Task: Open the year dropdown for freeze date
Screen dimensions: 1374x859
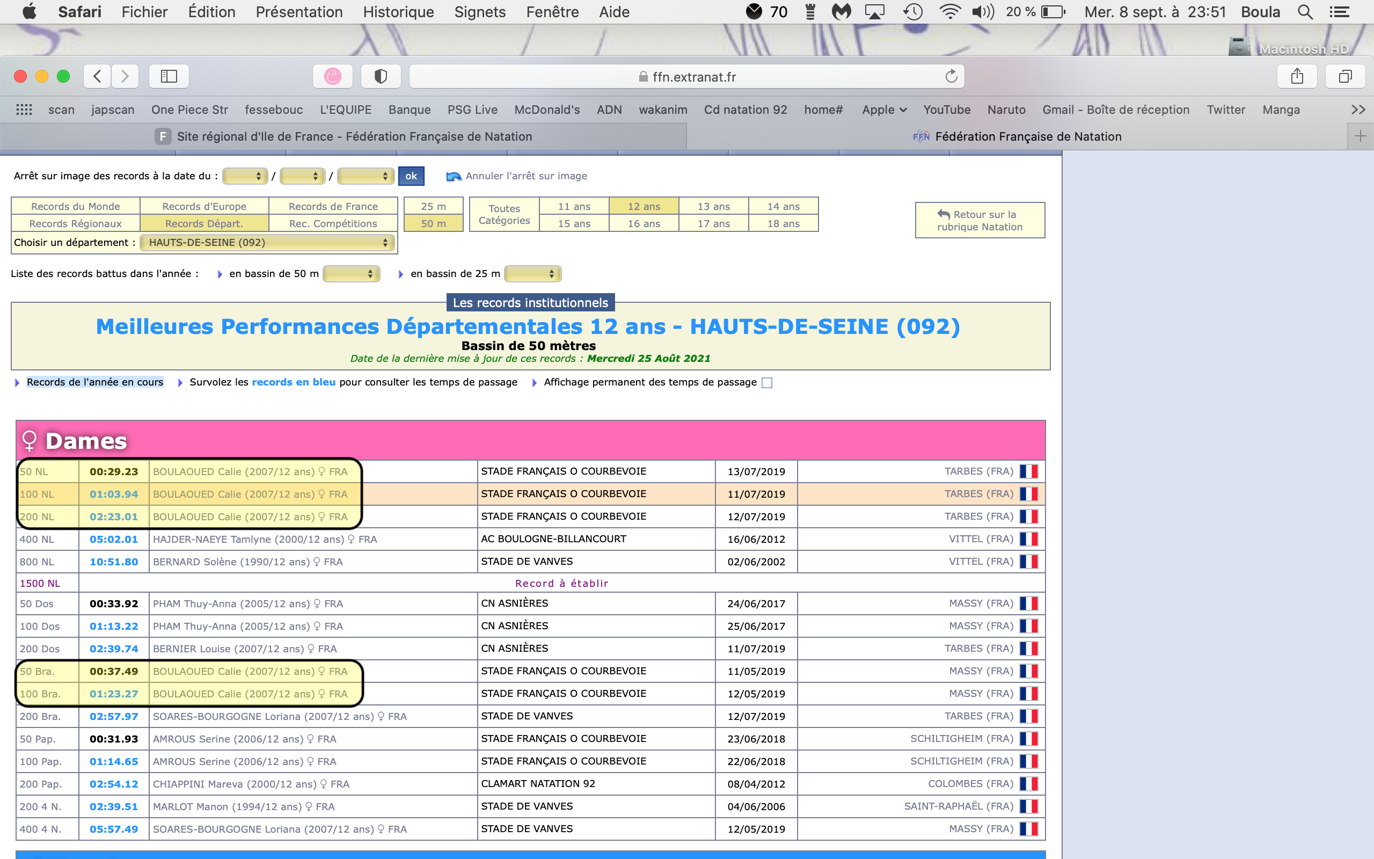Action: pyautogui.click(x=366, y=176)
